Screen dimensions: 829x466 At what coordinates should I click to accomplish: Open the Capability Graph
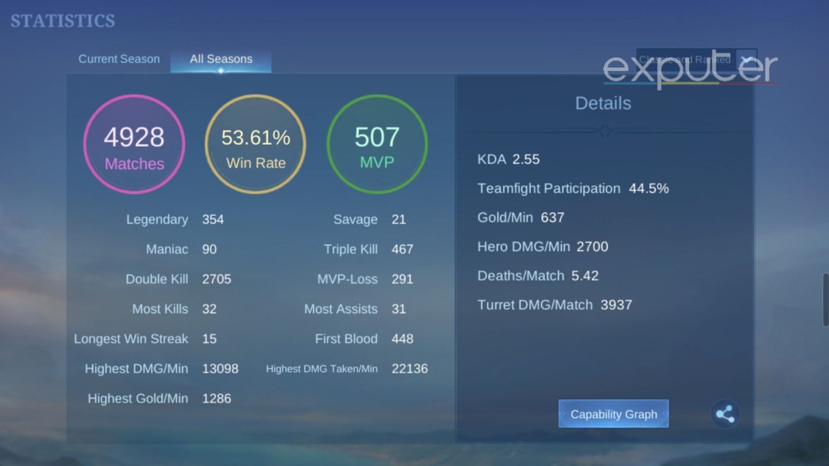(613, 414)
